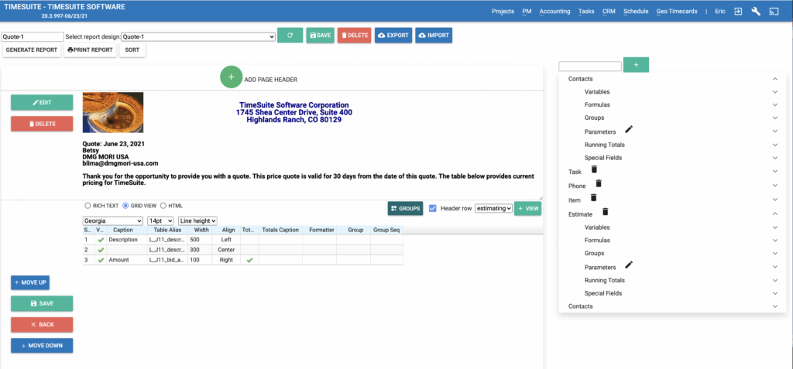
Task: Click the green checkmark in Amount Totals column
Action: 249,260
